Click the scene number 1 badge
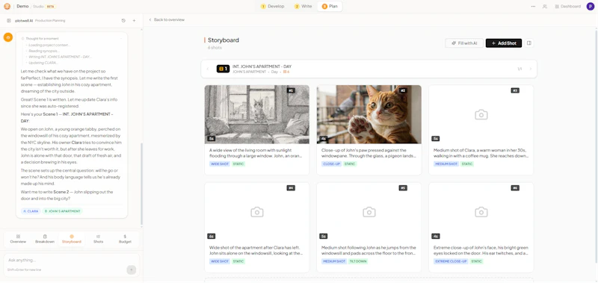598x283 pixels. point(223,69)
